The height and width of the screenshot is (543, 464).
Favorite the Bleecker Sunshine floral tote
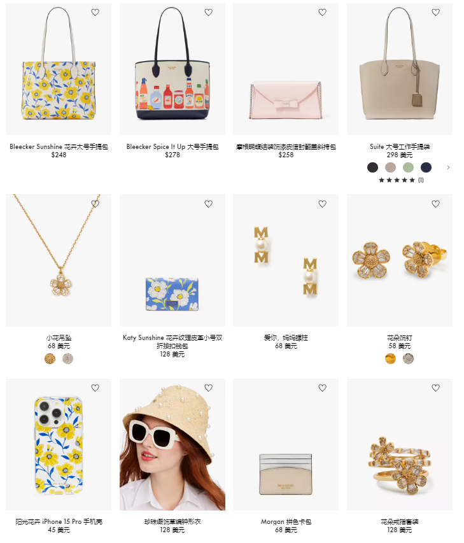coord(95,13)
